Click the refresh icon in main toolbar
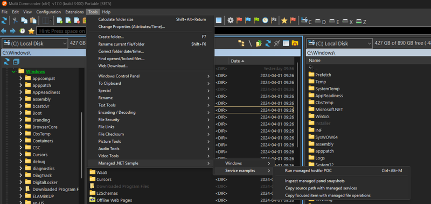This screenshot has height=204, width=431. [4, 20]
